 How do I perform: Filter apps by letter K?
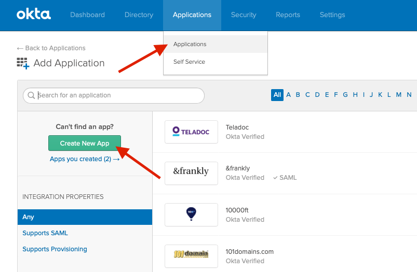380,95
